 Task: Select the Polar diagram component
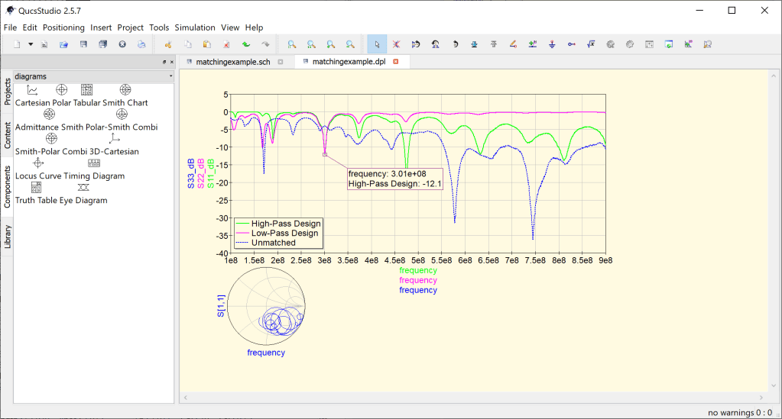coord(62,95)
